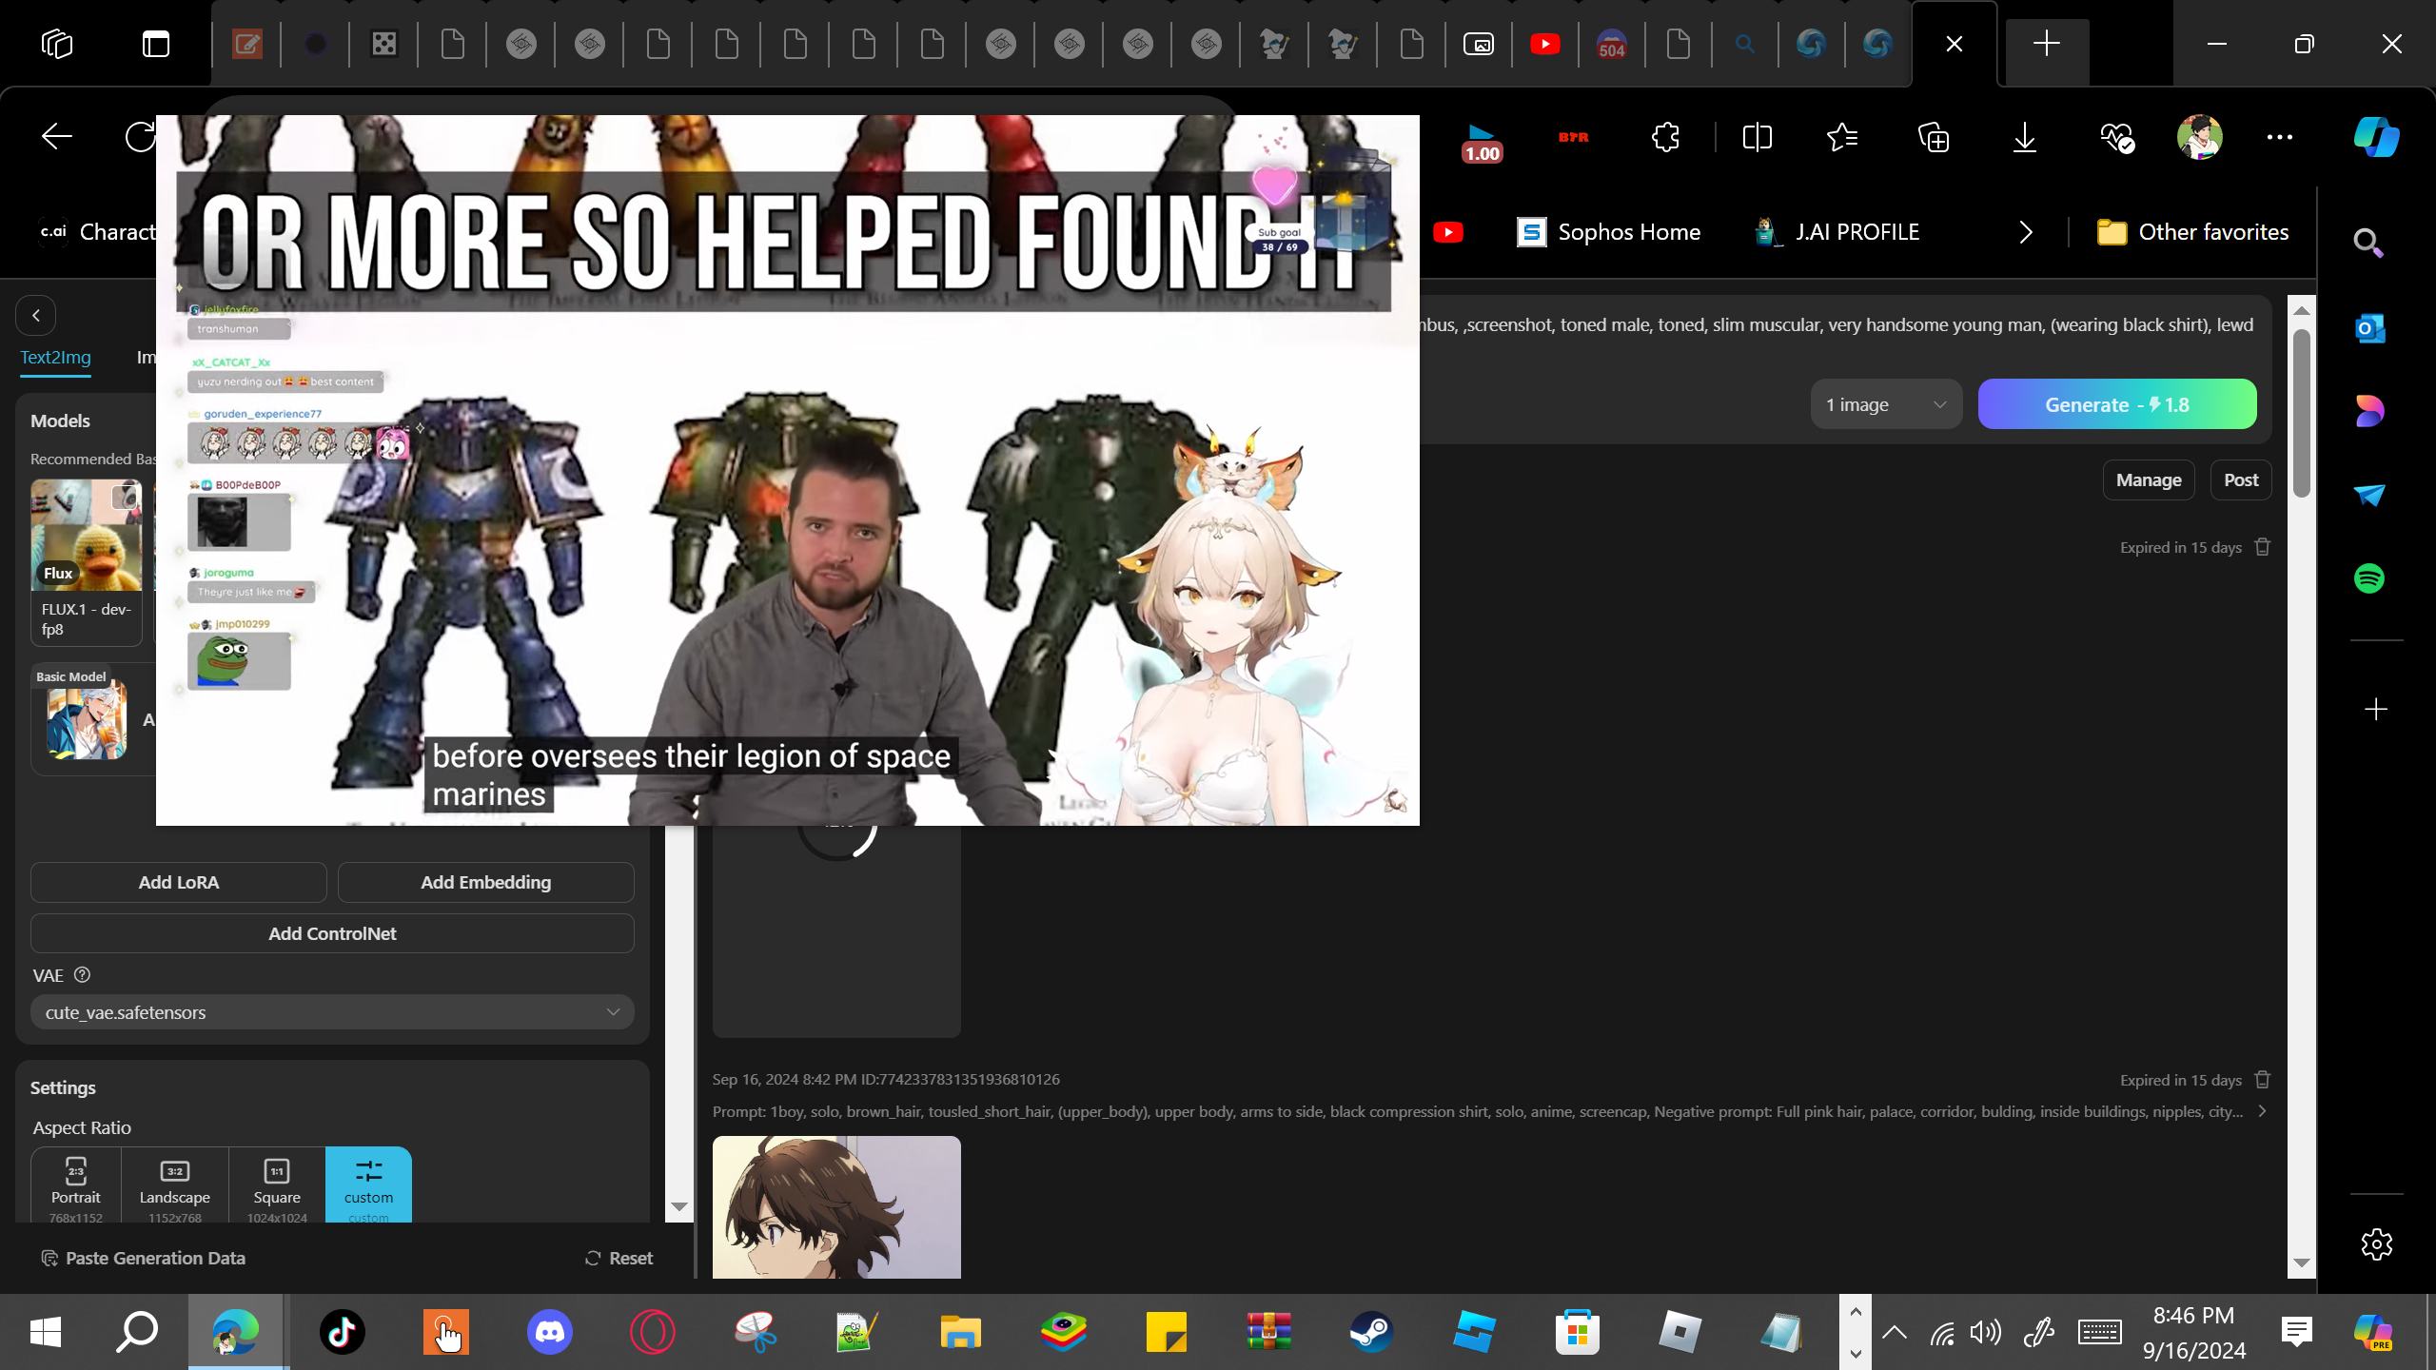Show more favorites bar items chevron

tap(2026, 232)
